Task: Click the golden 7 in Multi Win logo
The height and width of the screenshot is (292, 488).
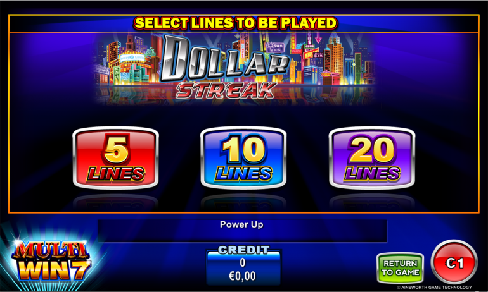Action: coord(82,272)
